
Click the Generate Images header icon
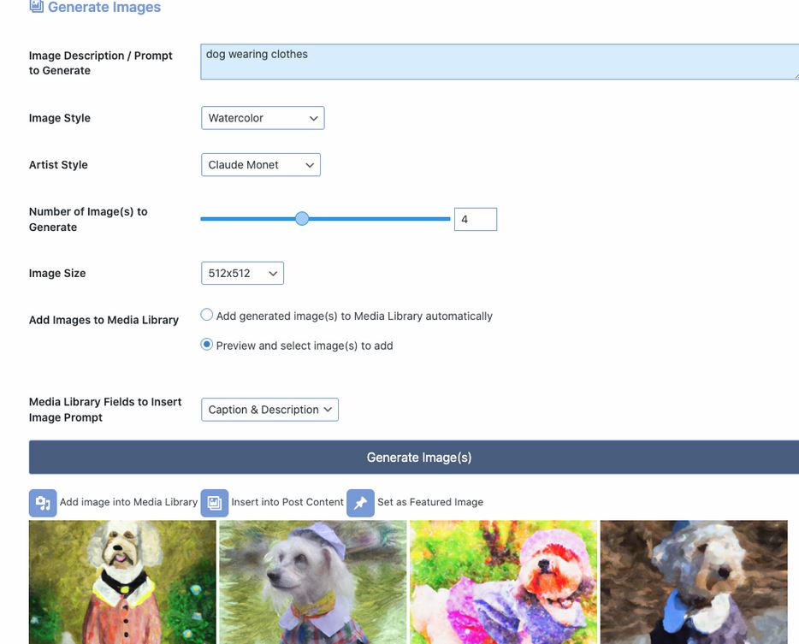[x=36, y=7]
